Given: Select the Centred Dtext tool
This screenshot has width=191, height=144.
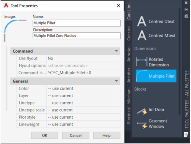Looking at the screenshot, I should click(x=156, y=22).
